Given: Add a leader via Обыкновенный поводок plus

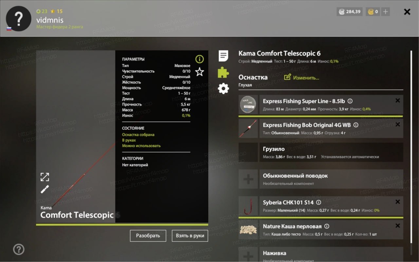Looking at the screenshot, I should [248, 179].
